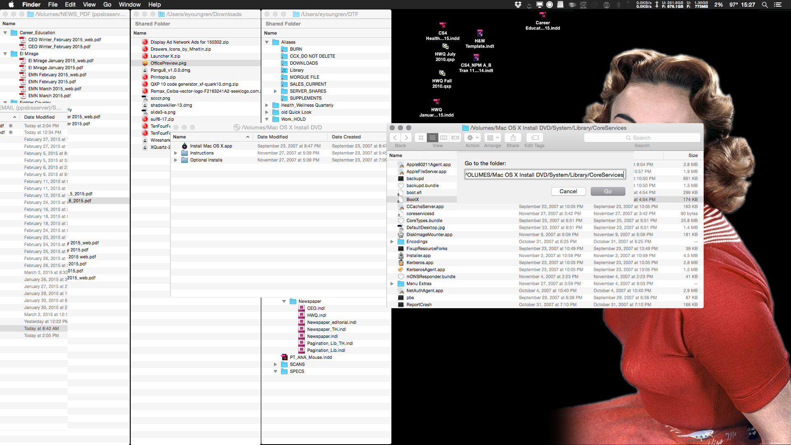Viewport: 791px width, 445px height.
Task: Open the Dropbox menu bar icon
Action: [518, 5]
